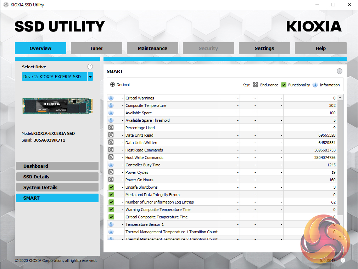Click the Host Write Commands value 2804074756
Image resolution: width=358 pixels, height=269 pixels.
click(325, 158)
